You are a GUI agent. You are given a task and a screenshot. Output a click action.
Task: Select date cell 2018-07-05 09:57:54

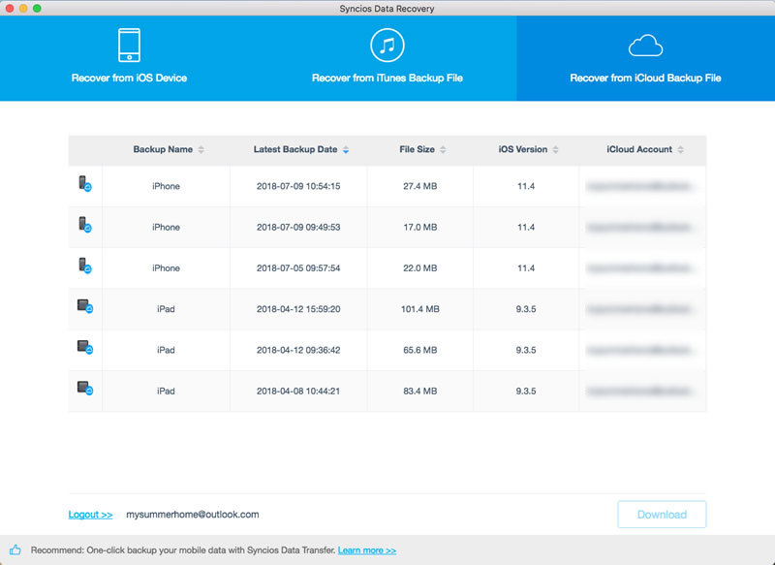[298, 268]
